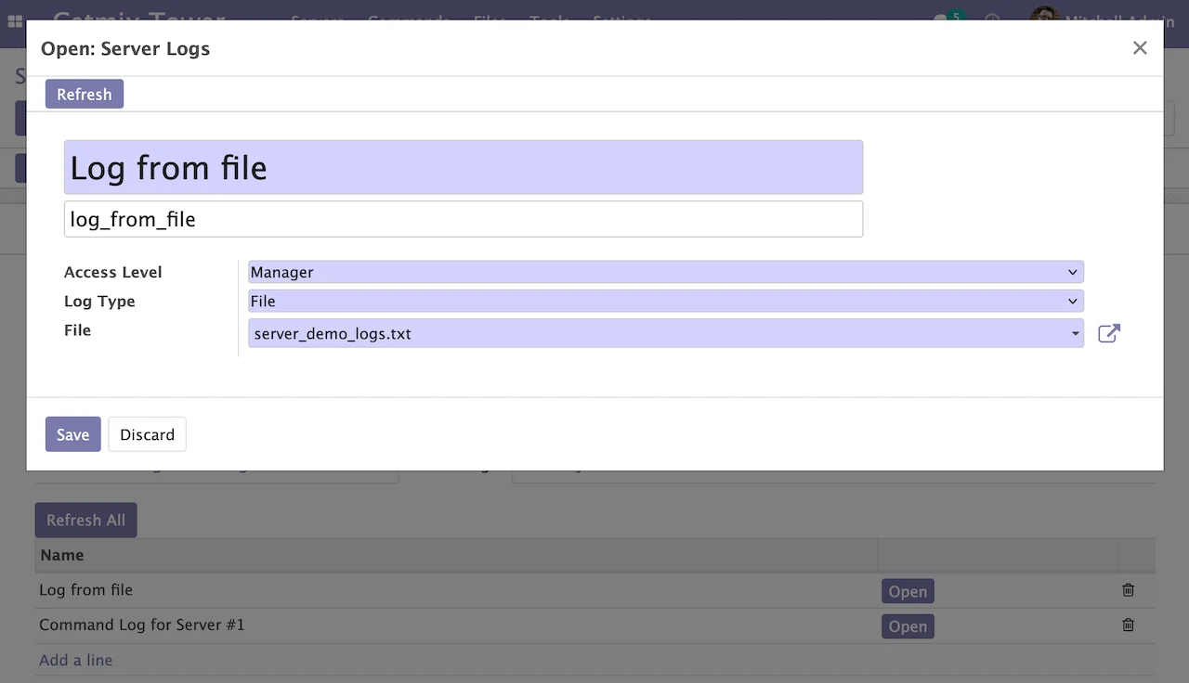Refresh the current log entry
1189x683 pixels.
click(84, 94)
